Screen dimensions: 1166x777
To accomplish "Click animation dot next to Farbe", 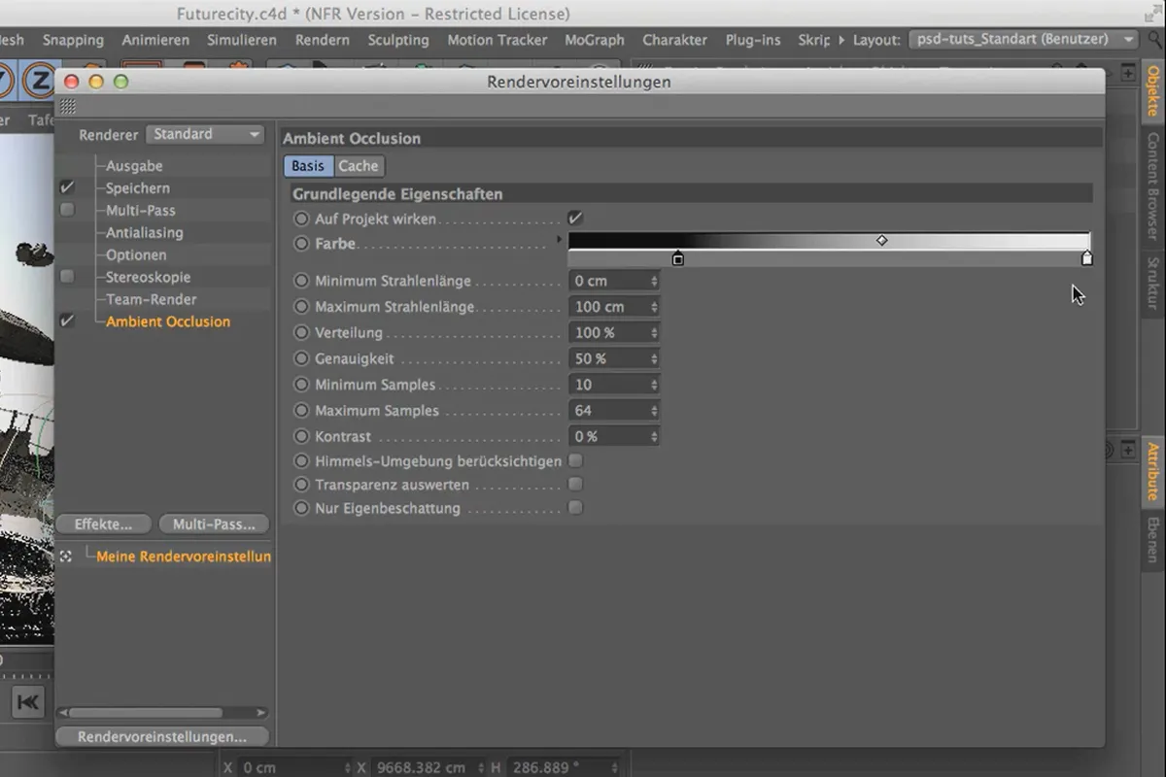I will tap(301, 244).
